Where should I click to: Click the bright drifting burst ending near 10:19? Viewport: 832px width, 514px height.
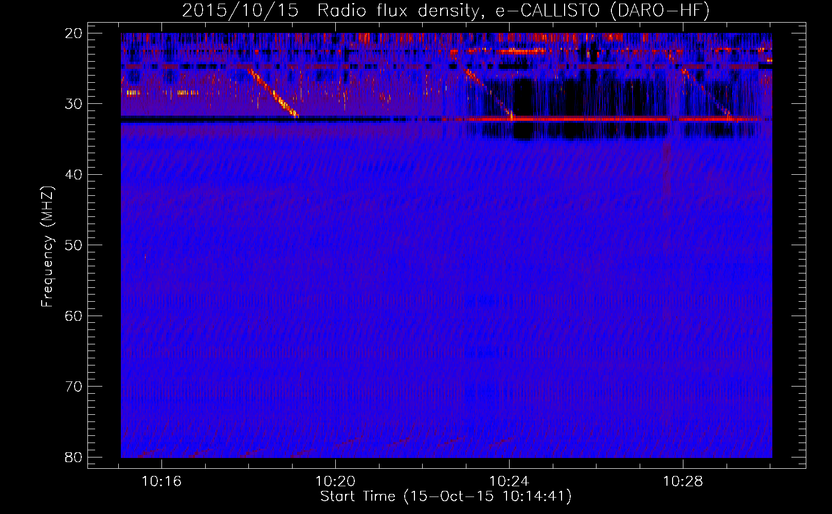[x=274, y=94]
